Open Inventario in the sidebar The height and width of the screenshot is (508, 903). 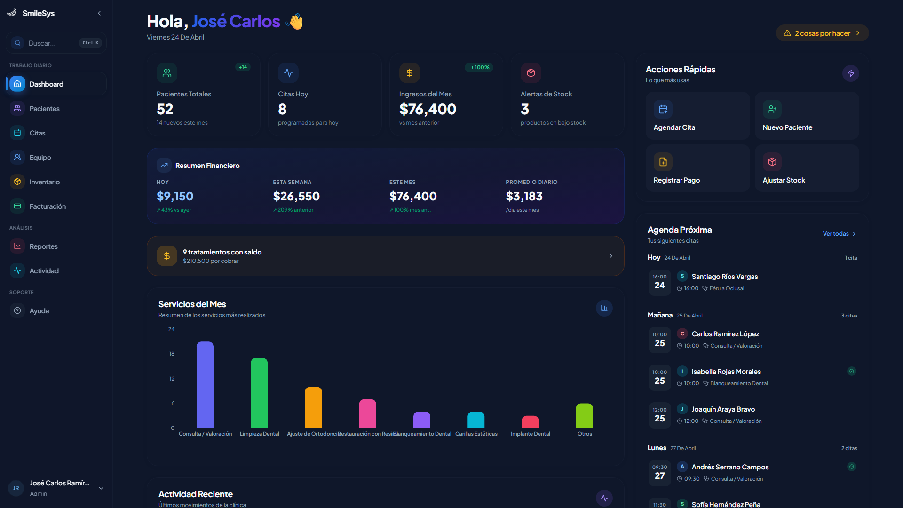point(44,182)
